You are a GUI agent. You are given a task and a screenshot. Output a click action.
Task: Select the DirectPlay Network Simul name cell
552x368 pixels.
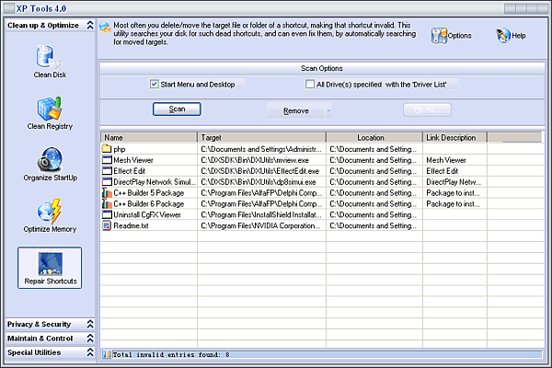pos(155,182)
